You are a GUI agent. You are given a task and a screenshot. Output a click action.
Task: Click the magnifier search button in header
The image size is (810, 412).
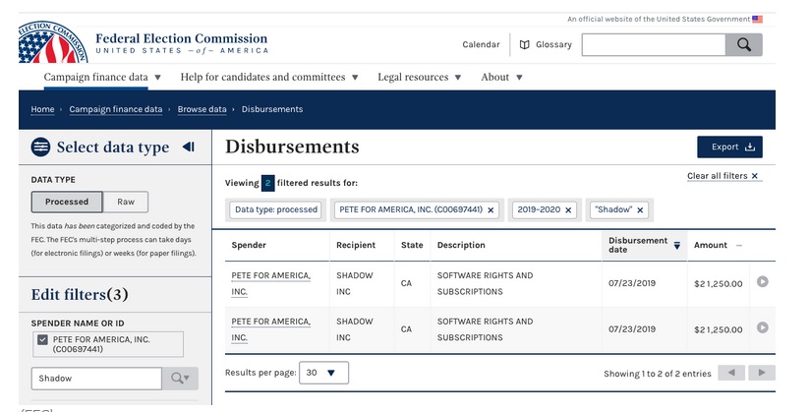coord(743,44)
